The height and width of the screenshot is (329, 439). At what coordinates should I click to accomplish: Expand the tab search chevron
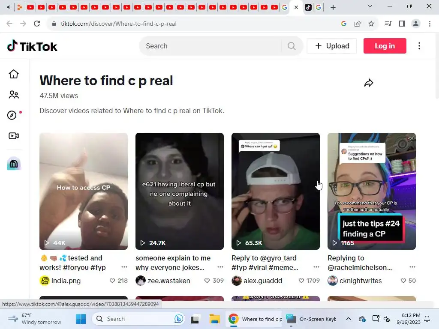(x=370, y=6)
